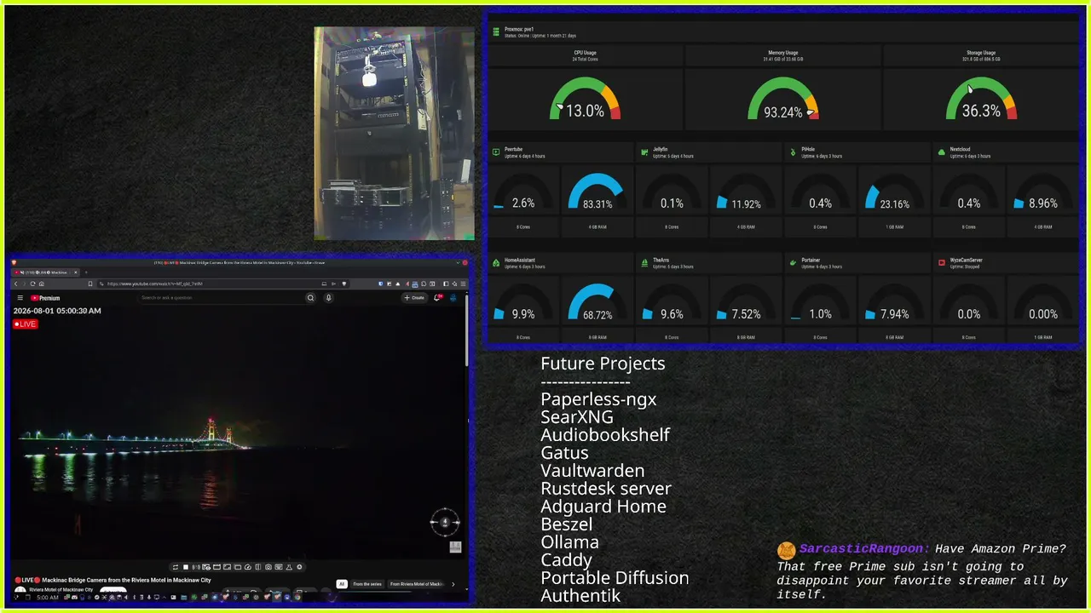The image size is (1091, 613).
Task: Click the HomeAssistant service icon
Action: coord(497,263)
